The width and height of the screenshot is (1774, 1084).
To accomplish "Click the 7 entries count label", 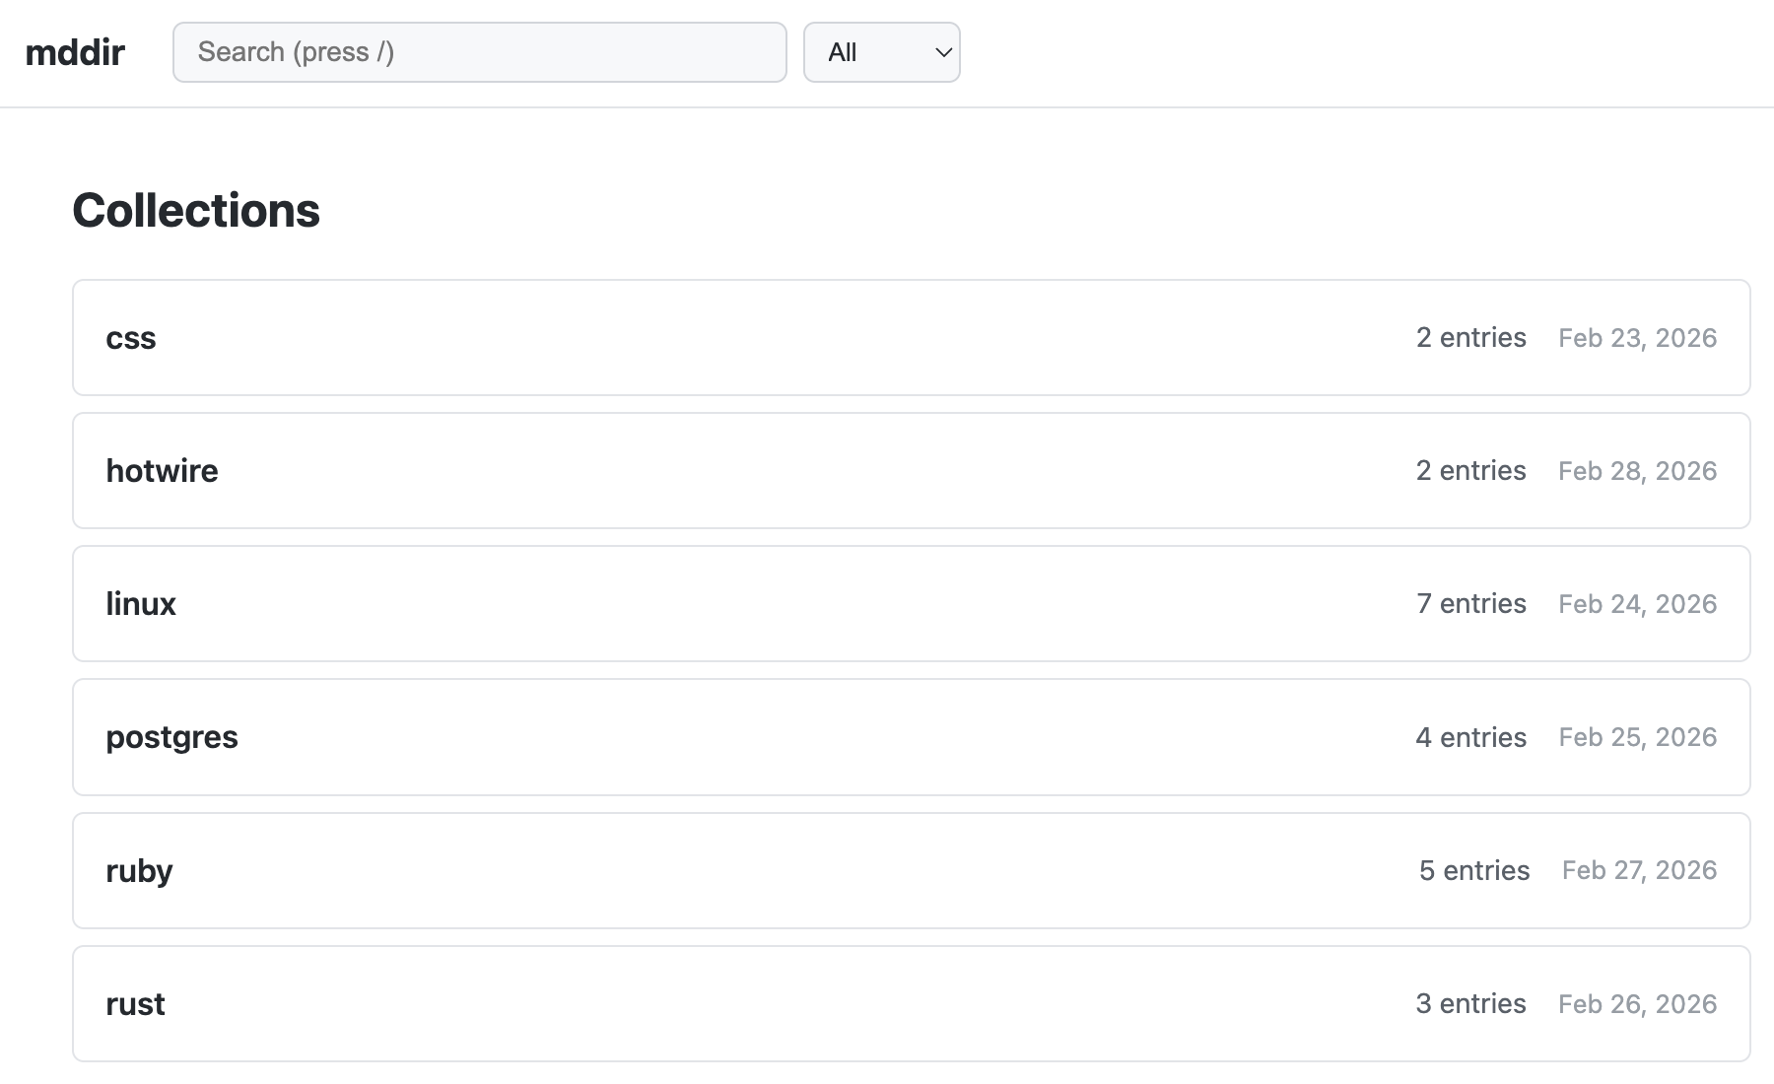I will point(1470,604).
